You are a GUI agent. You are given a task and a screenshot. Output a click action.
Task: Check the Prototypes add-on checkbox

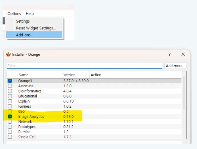tap(10, 127)
